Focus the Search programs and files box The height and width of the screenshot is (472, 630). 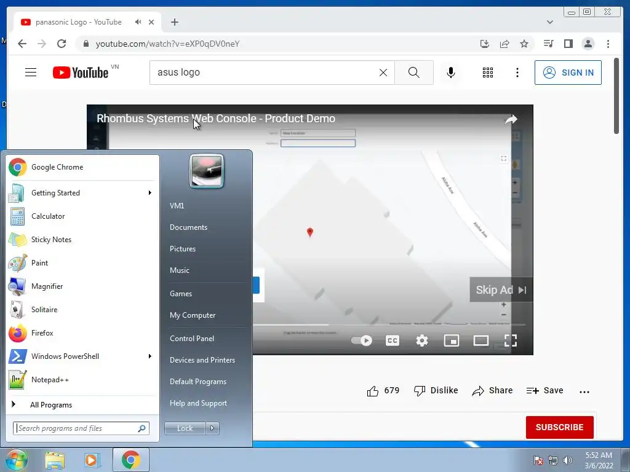coord(81,428)
